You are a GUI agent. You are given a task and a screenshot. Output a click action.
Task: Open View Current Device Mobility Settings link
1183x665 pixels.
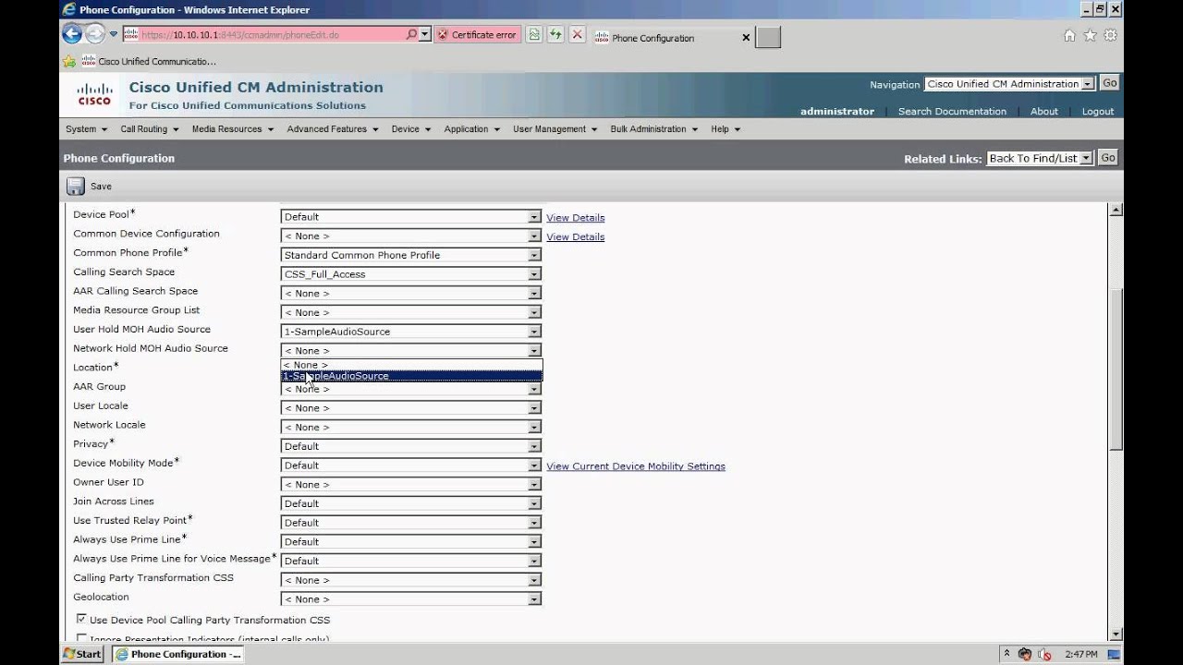[636, 466]
